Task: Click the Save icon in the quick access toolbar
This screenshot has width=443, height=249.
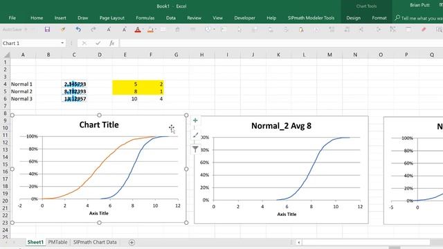Action: tap(47, 29)
